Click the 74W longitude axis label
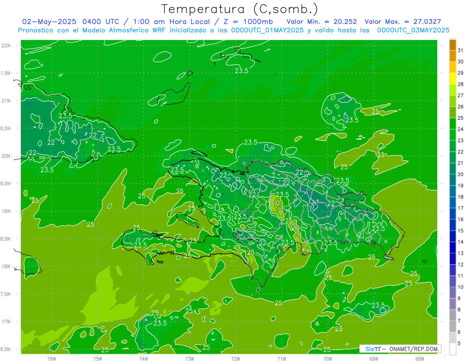 [144, 359]
